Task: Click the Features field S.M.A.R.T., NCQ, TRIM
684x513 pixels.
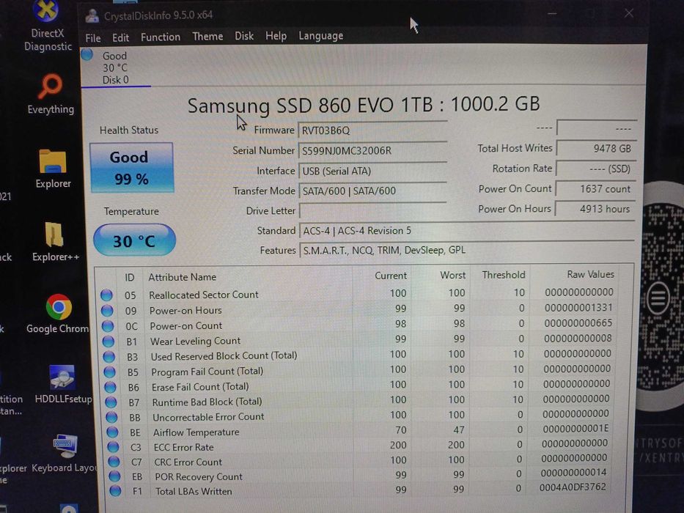Action: coord(467,250)
